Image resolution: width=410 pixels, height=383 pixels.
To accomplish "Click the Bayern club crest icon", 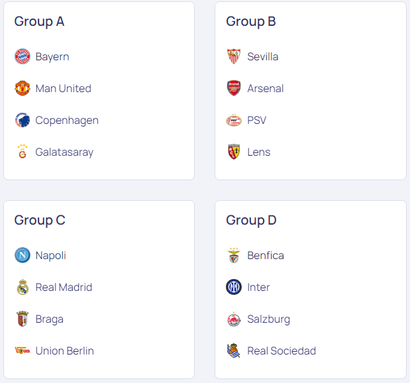I will (x=23, y=56).
